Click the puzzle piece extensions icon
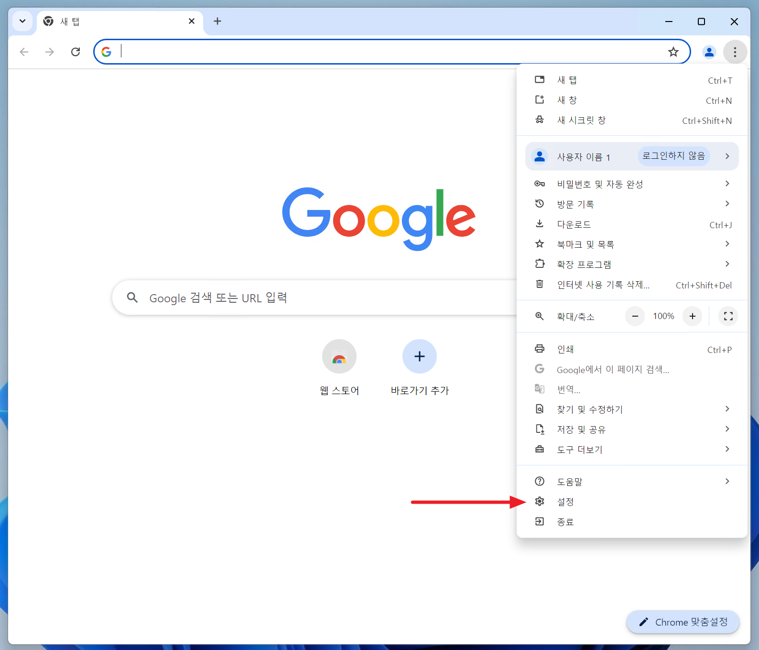This screenshot has width=759, height=650. pyautogui.click(x=540, y=264)
